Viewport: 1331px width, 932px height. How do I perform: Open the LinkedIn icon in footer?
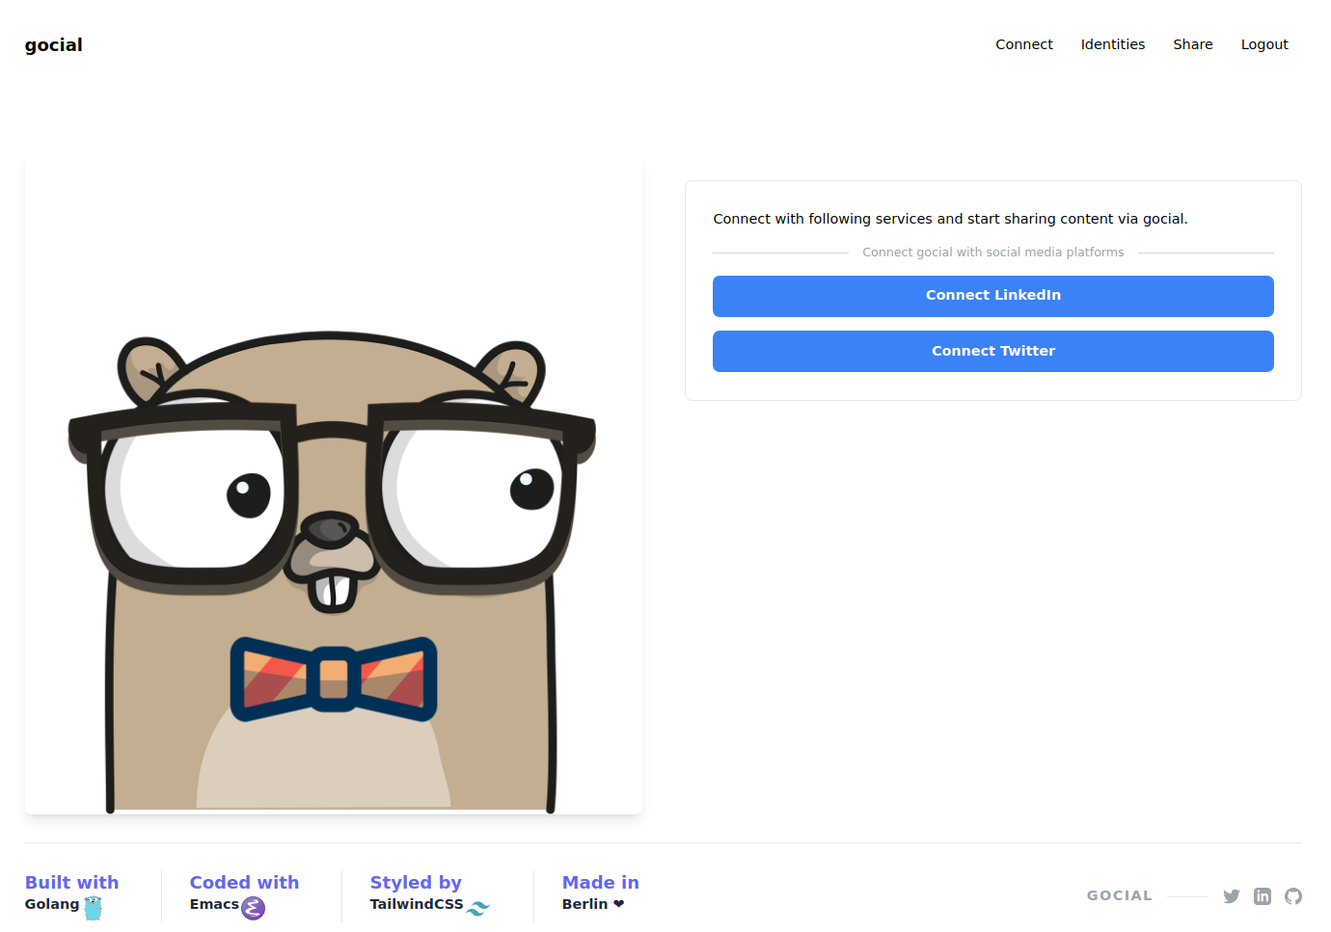point(1263,896)
